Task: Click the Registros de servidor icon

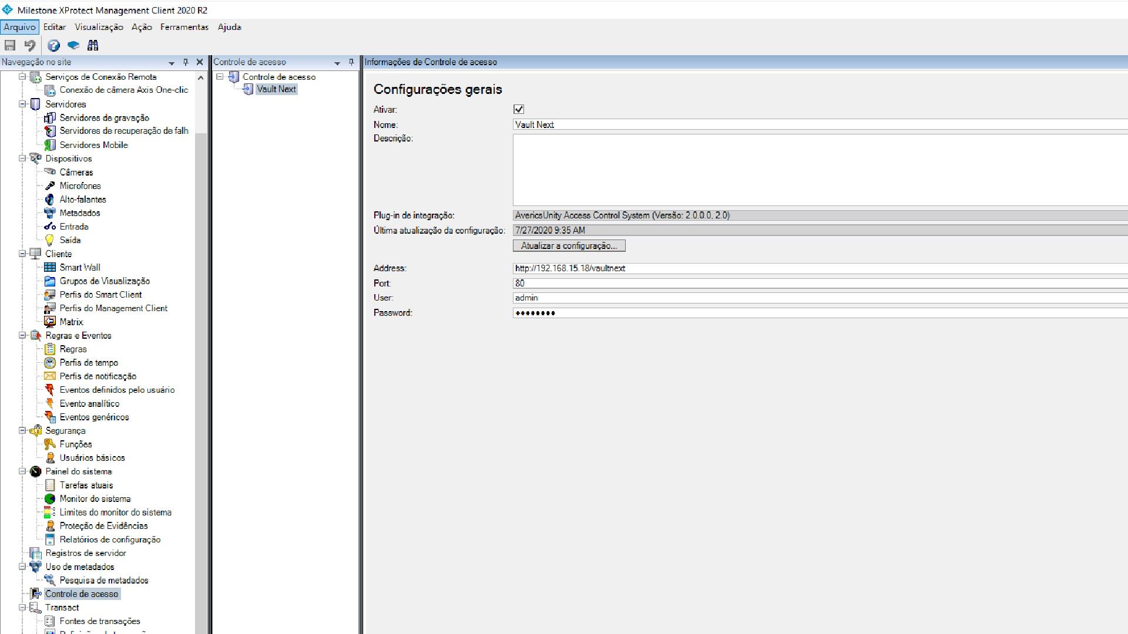Action: (x=36, y=553)
